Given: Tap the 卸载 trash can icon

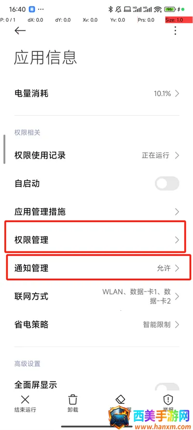Looking at the screenshot, I should point(73,399).
